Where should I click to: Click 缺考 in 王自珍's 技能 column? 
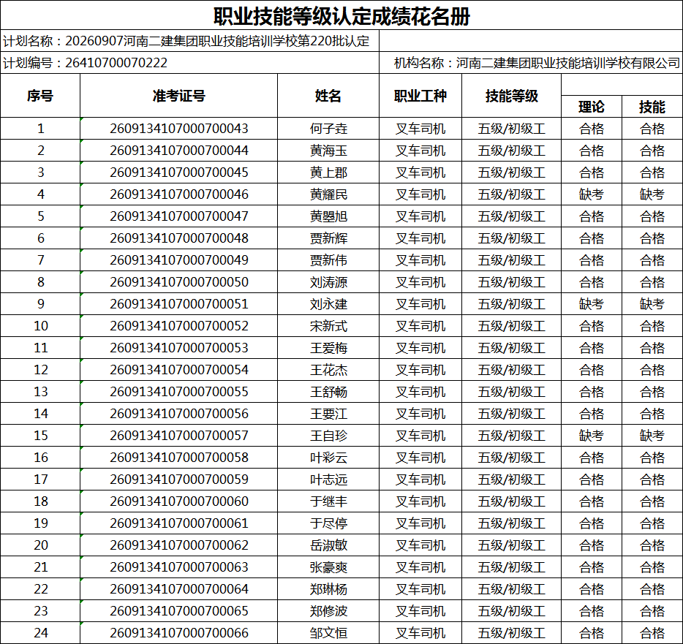[652, 436]
